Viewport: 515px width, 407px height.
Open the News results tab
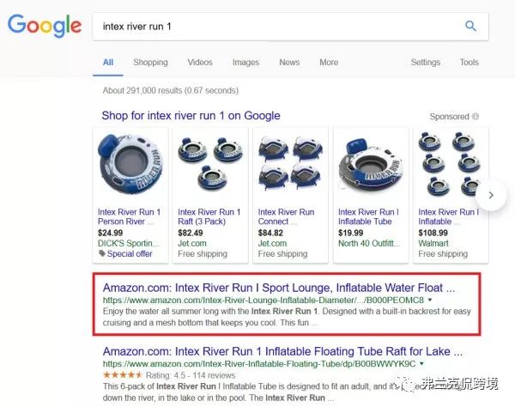tap(289, 63)
